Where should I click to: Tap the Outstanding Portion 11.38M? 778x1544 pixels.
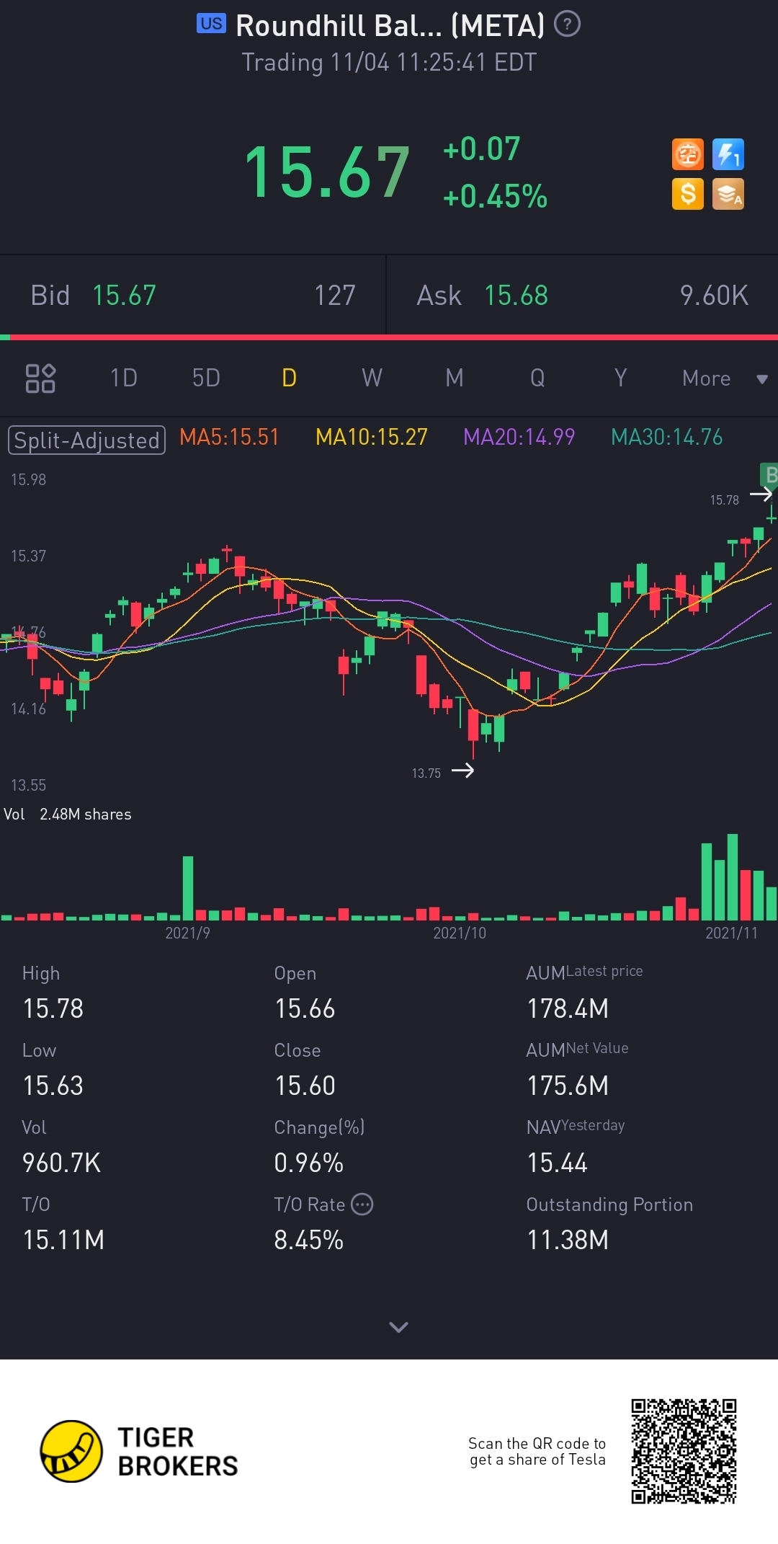click(x=568, y=1240)
